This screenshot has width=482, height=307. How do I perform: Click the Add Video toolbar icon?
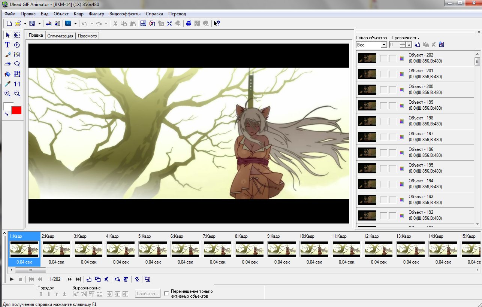pyautogui.click(x=57, y=24)
